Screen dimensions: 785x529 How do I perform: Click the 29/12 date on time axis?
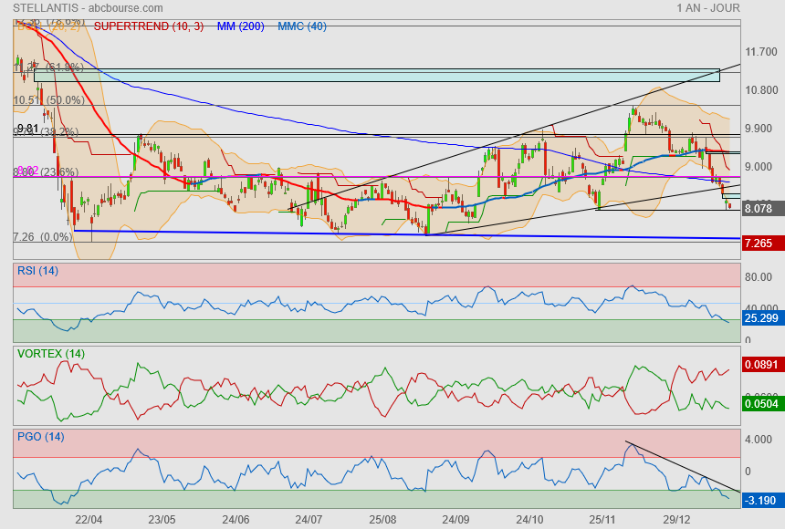(x=675, y=519)
